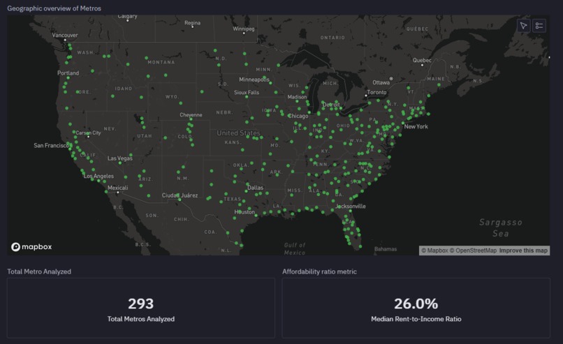Click the Vancouver city label
The image size is (563, 344).
tap(65, 35)
